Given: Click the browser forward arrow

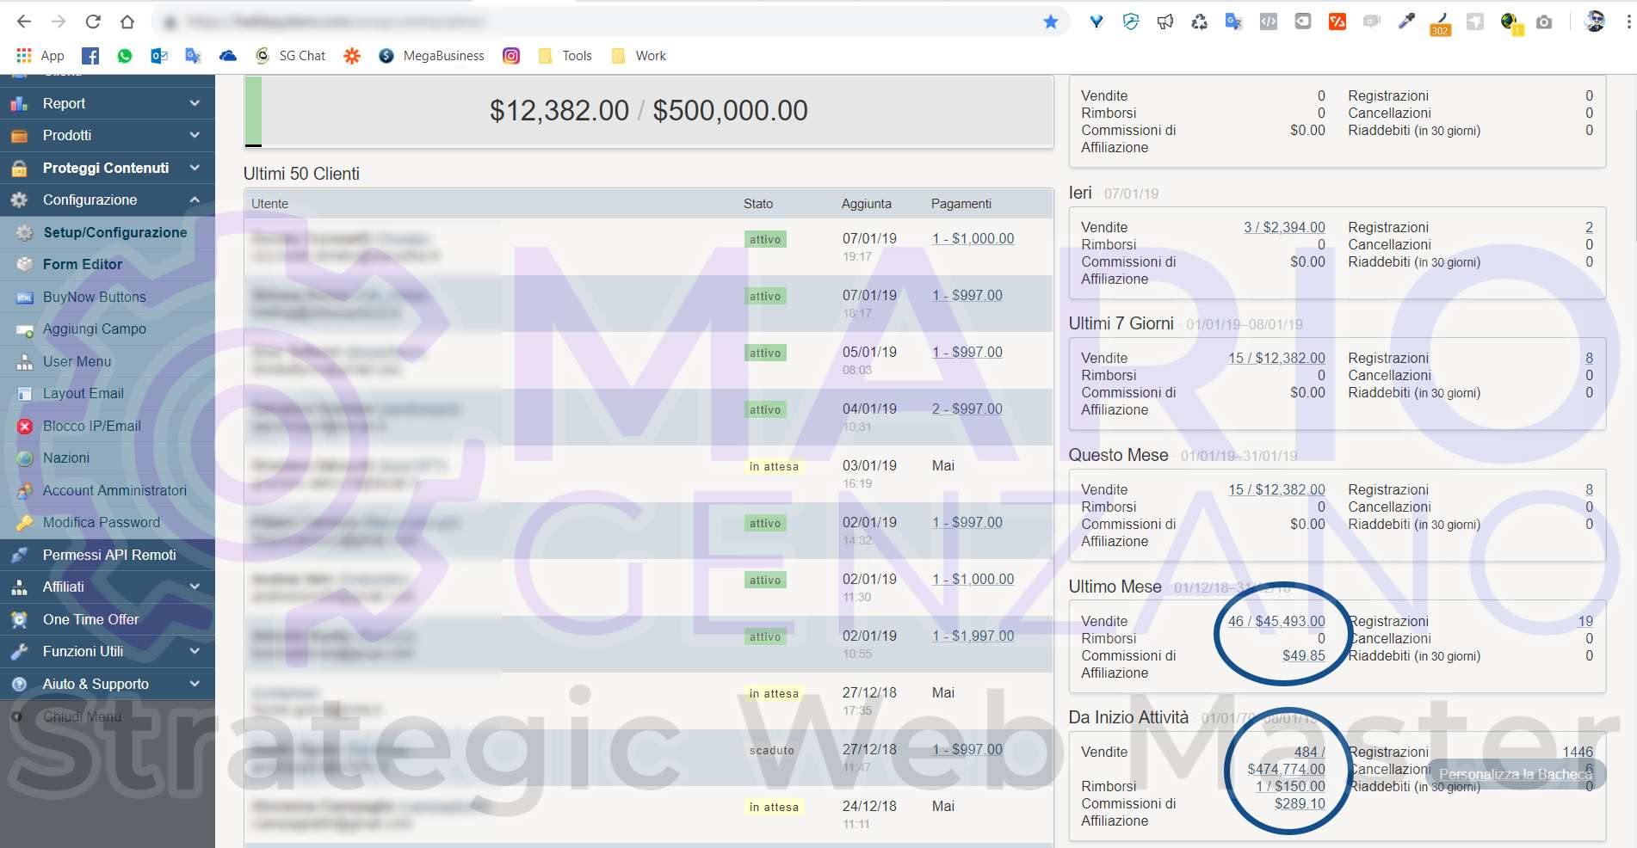Looking at the screenshot, I should click(x=59, y=22).
